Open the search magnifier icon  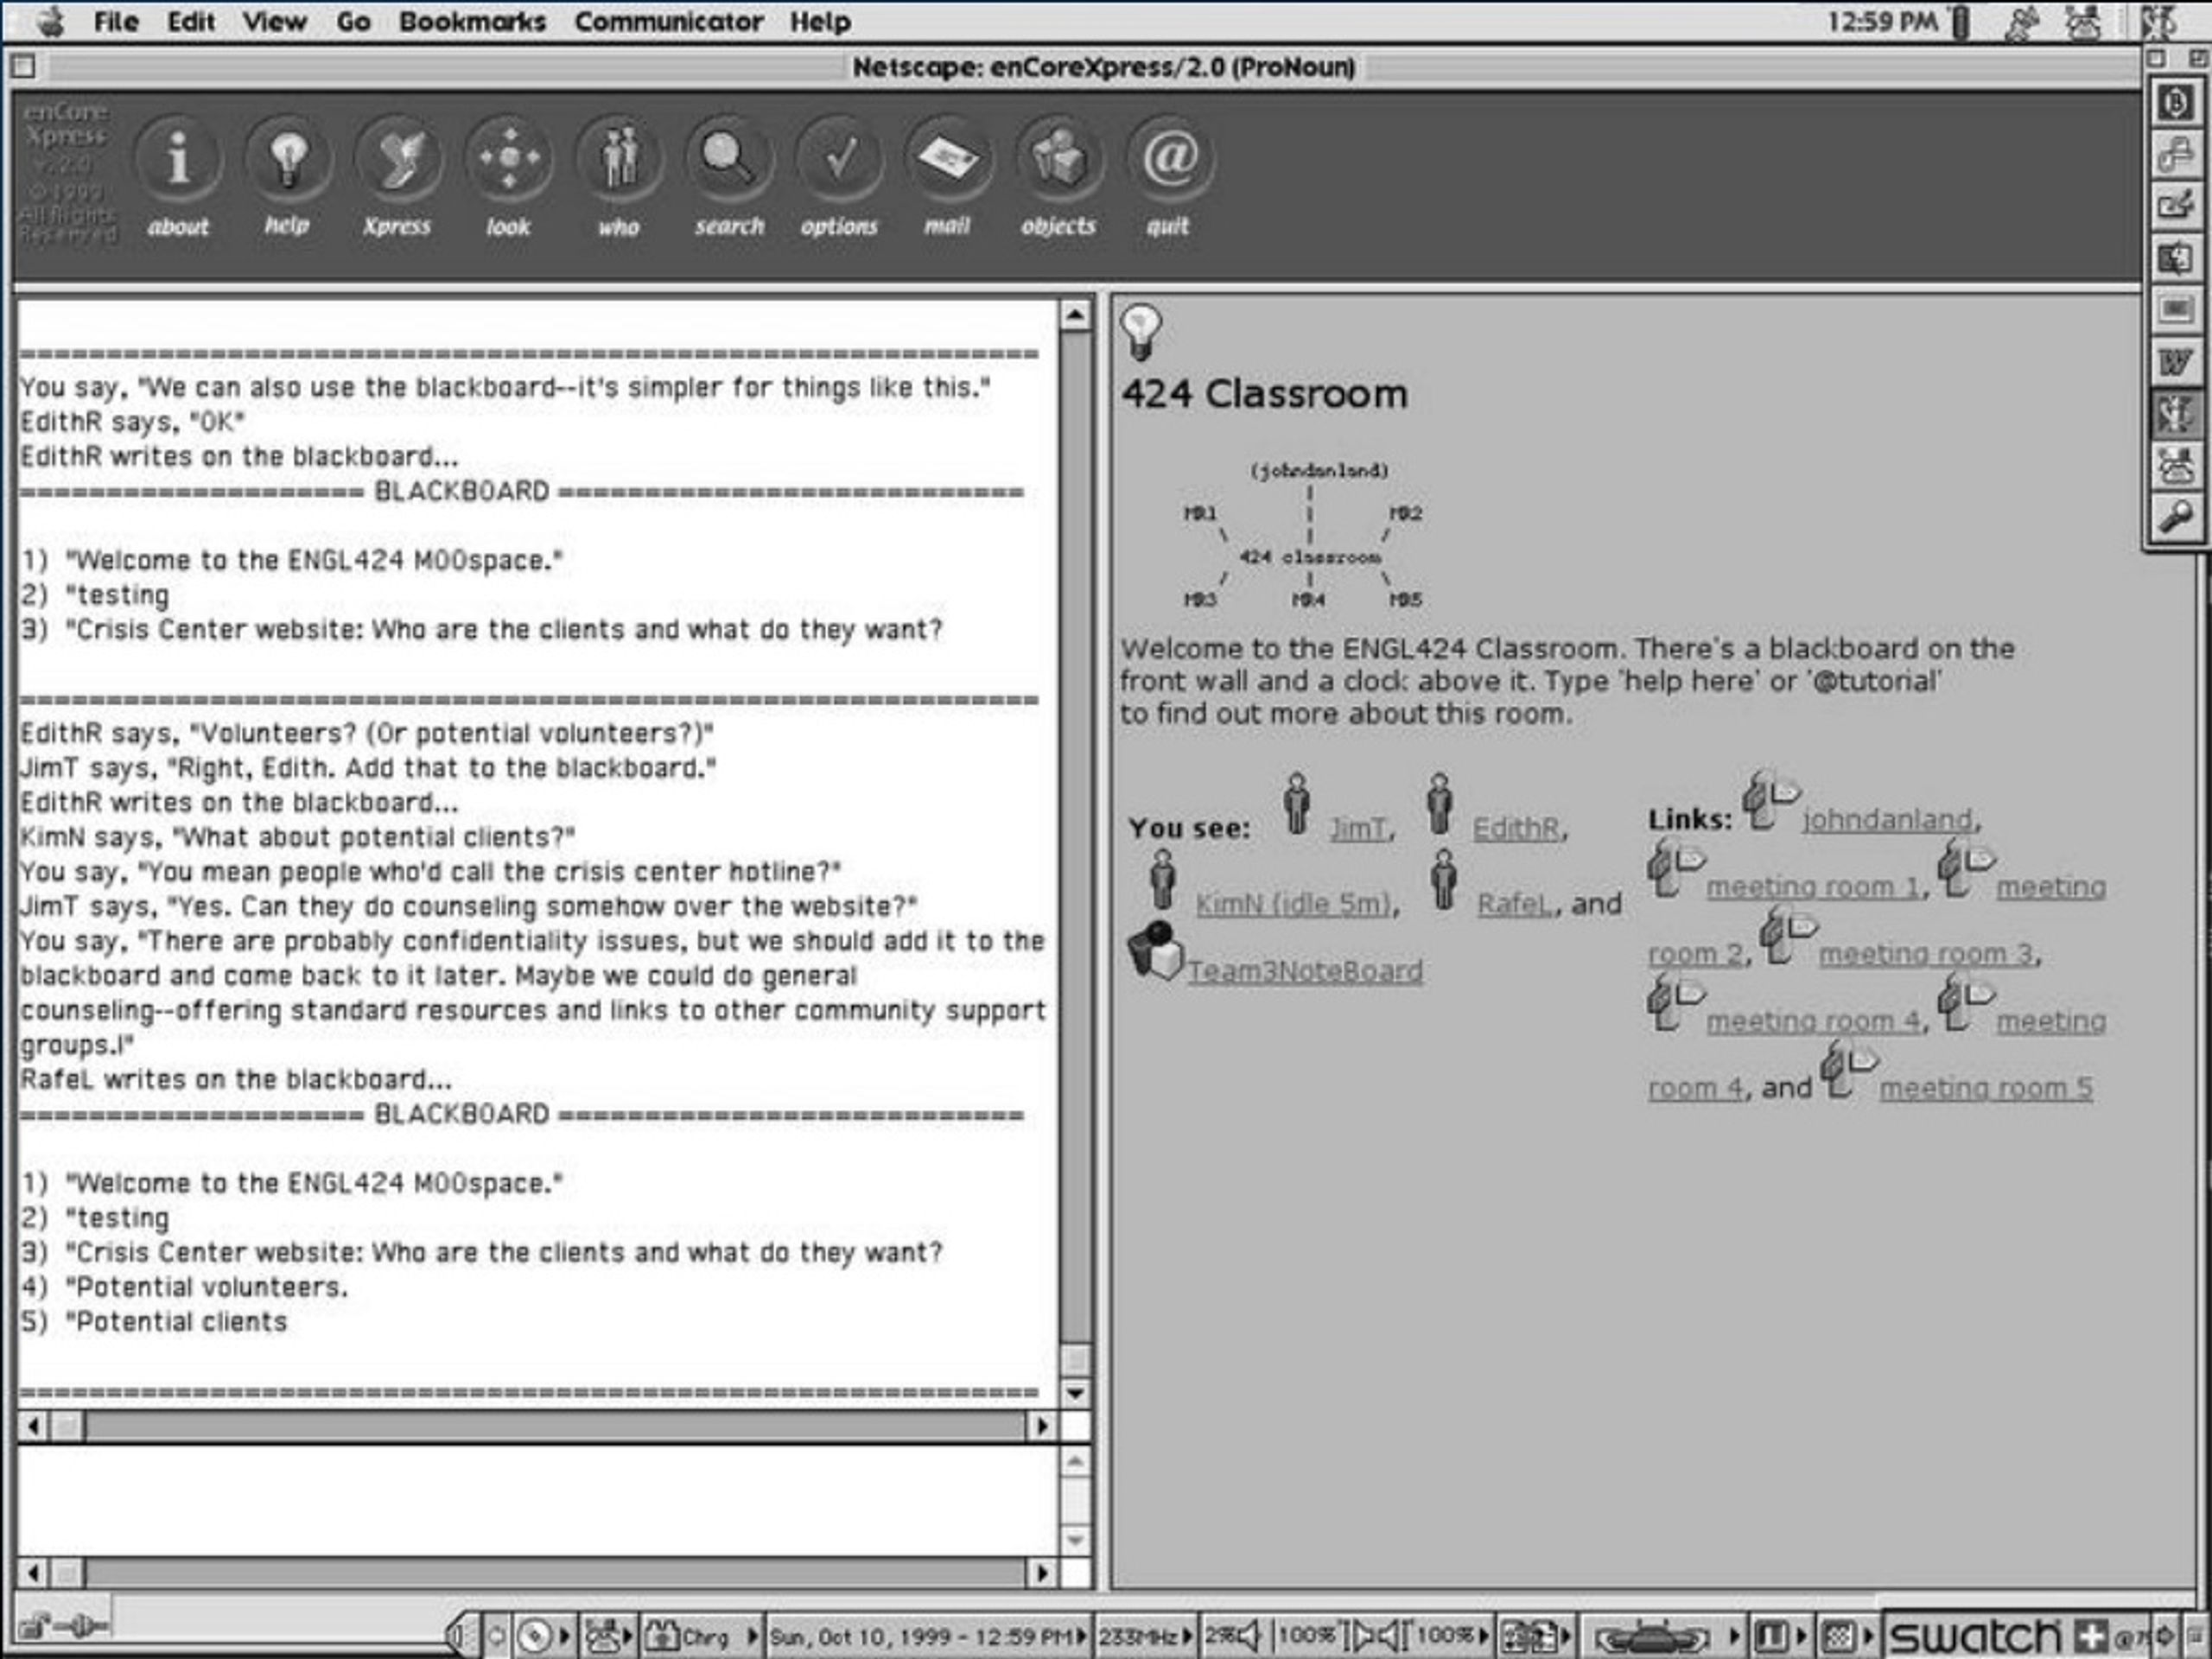(x=728, y=158)
